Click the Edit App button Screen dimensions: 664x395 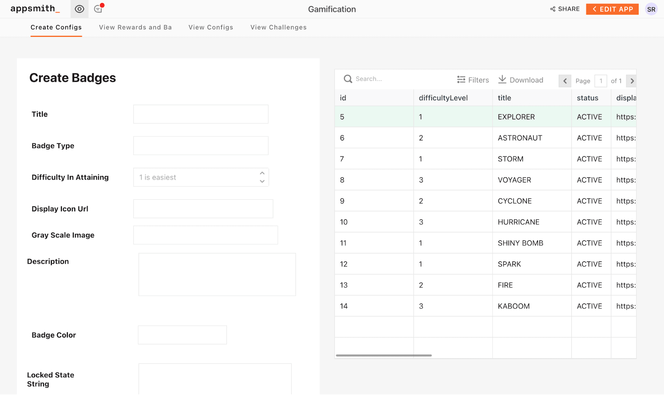612,9
